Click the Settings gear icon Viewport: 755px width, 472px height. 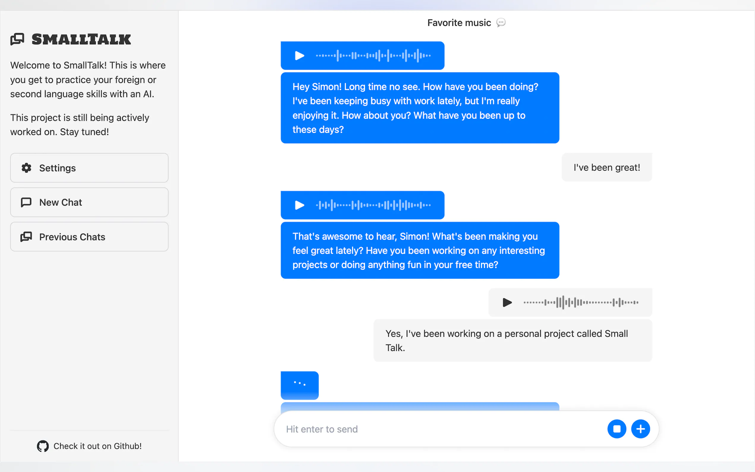[26, 168]
